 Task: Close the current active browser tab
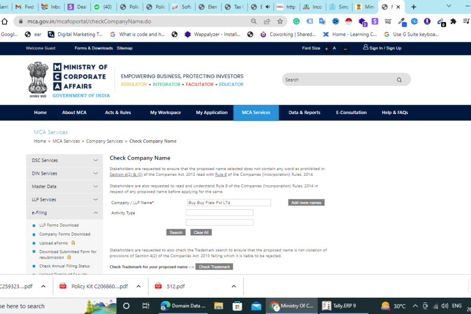tap(398, 7)
